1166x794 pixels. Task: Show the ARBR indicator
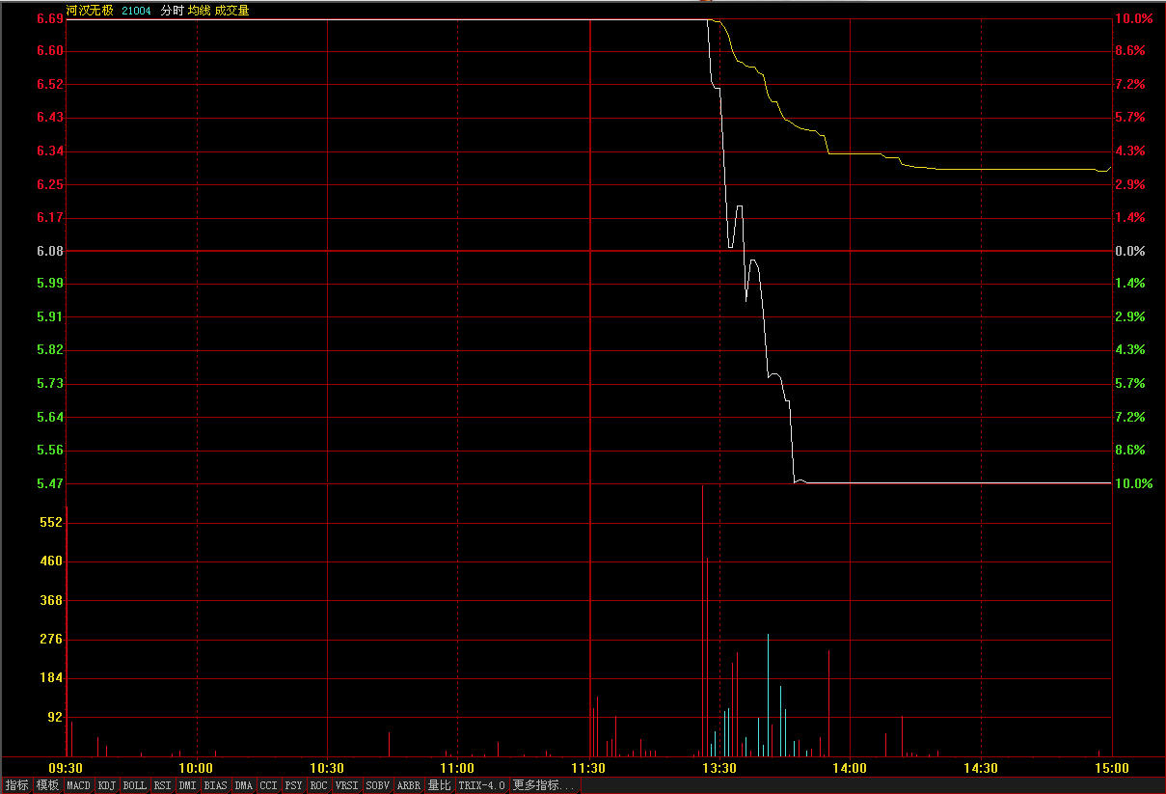[x=409, y=785]
